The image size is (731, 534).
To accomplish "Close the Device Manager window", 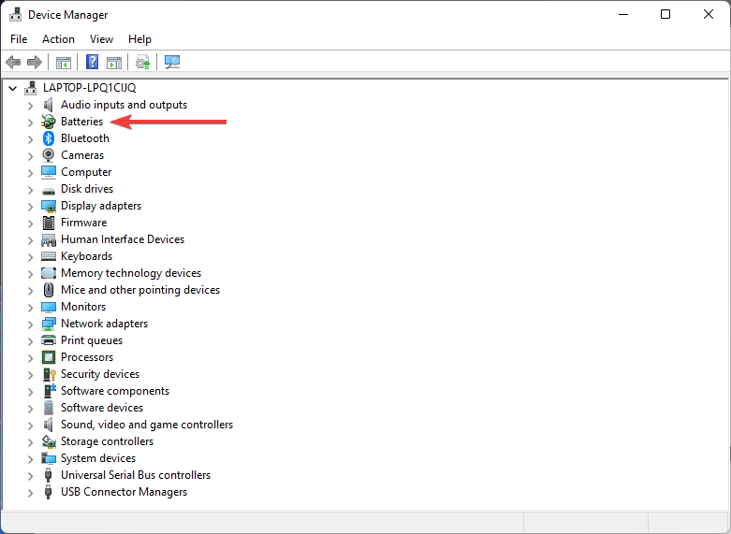I will coord(709,14).
